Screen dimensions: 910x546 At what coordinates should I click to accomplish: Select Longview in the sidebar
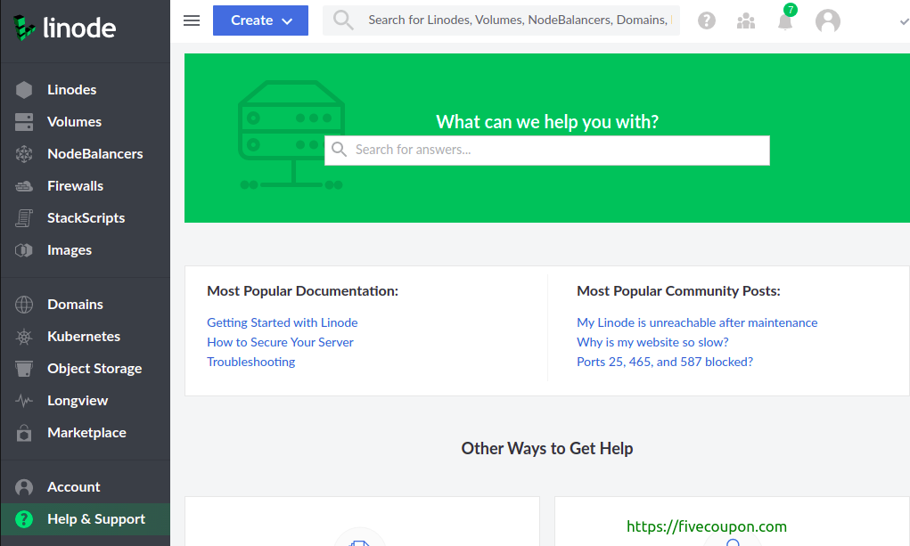[86, 400]
